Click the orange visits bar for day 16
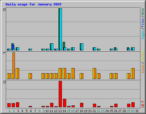146x114 pixels. coord(74,74)
